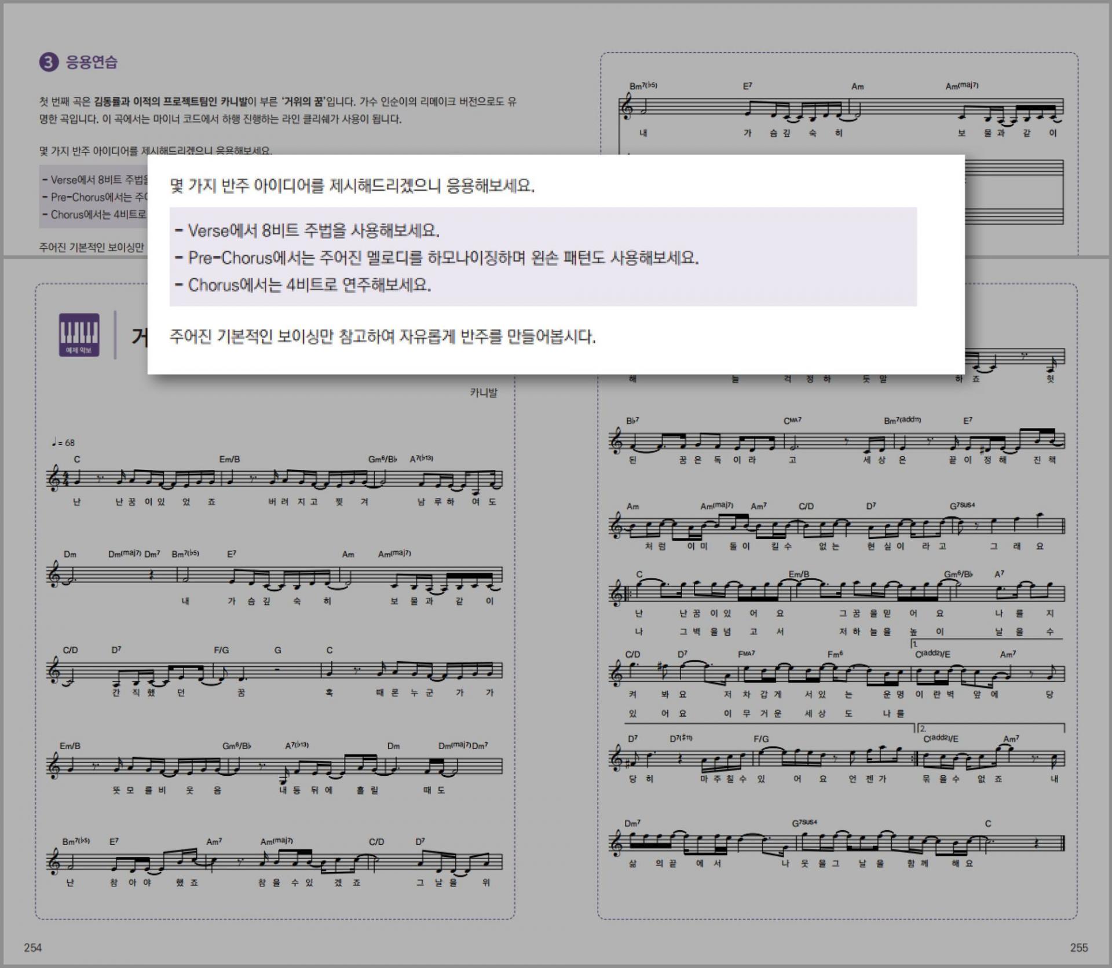Image resolution: width=1112 pixels, height=968 pixels.
Task: Click the lyric '그래요' under G7sus4
Action: point(1017,546)
